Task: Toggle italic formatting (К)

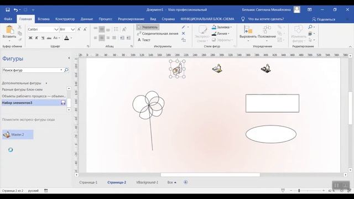Action: pos(37,38)
